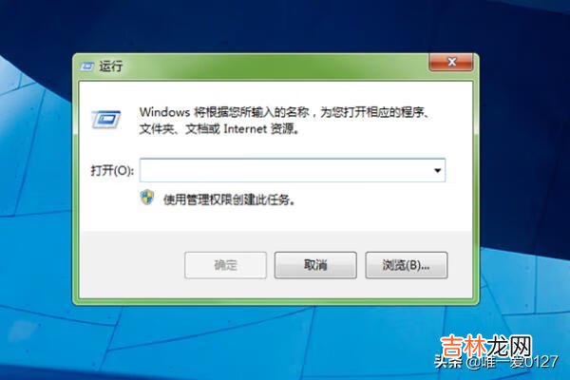Click the small Run icon in title bar
This screenshot has width=570, height=380.
point(86,66)
